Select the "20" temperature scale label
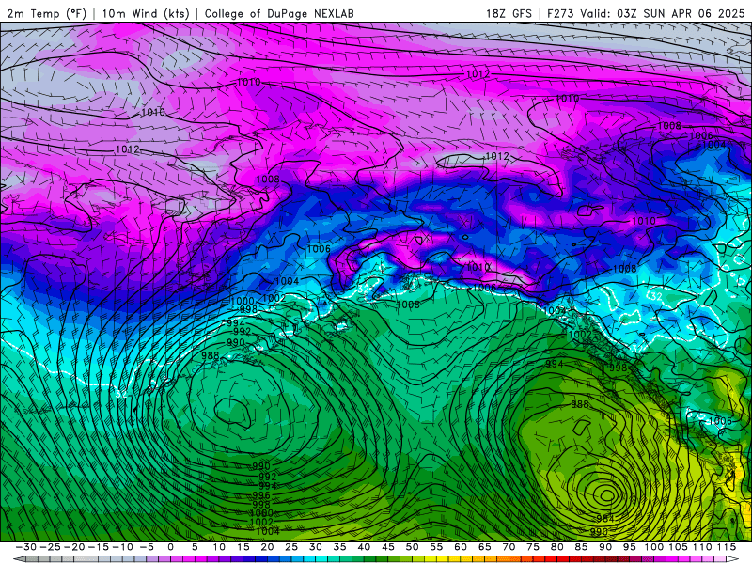 (x=267, y=547)
